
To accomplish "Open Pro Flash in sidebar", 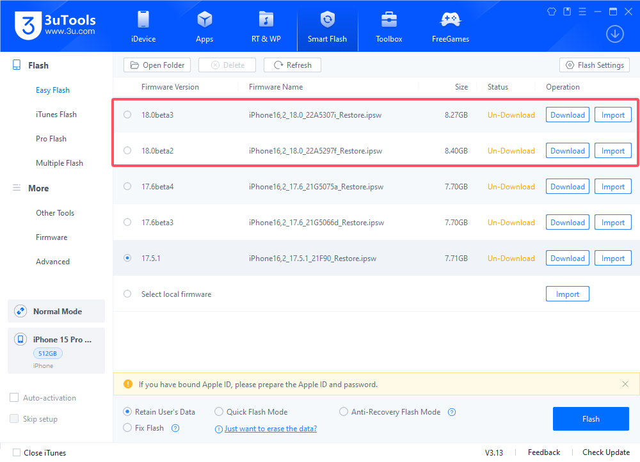I will tap(51, 139).
